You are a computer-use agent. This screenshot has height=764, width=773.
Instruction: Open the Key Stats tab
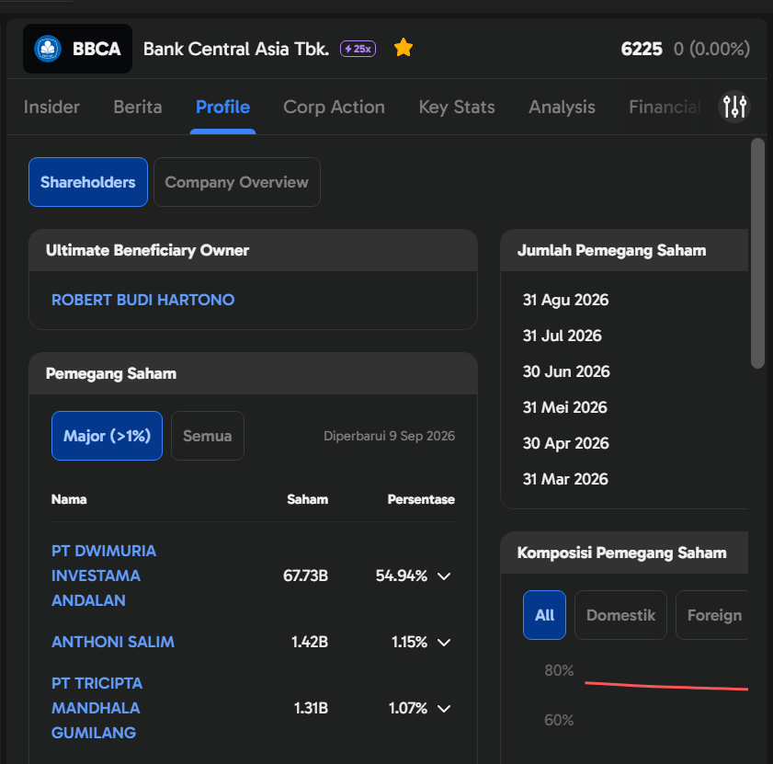click(x=457, y=107)
